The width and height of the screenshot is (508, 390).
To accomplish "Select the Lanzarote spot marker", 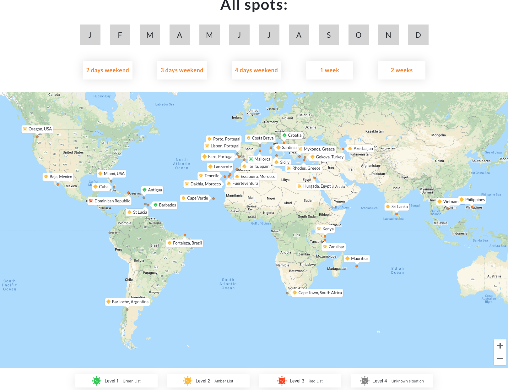I will 220,167.
